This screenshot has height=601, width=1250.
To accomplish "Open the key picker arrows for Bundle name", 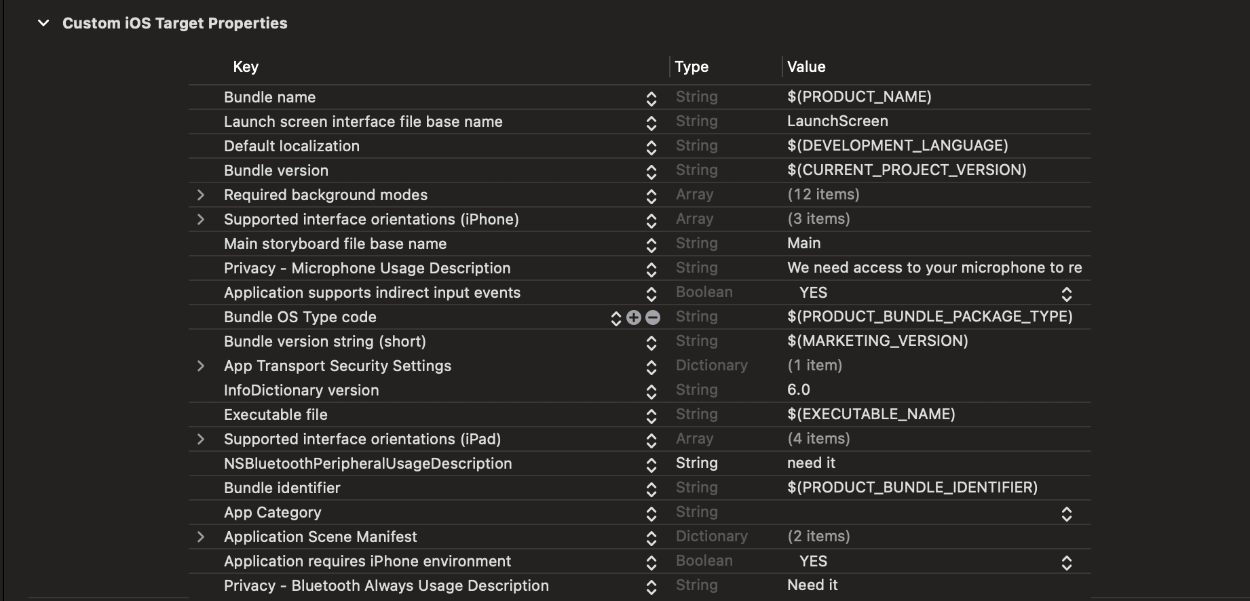I will coord(651,98).
